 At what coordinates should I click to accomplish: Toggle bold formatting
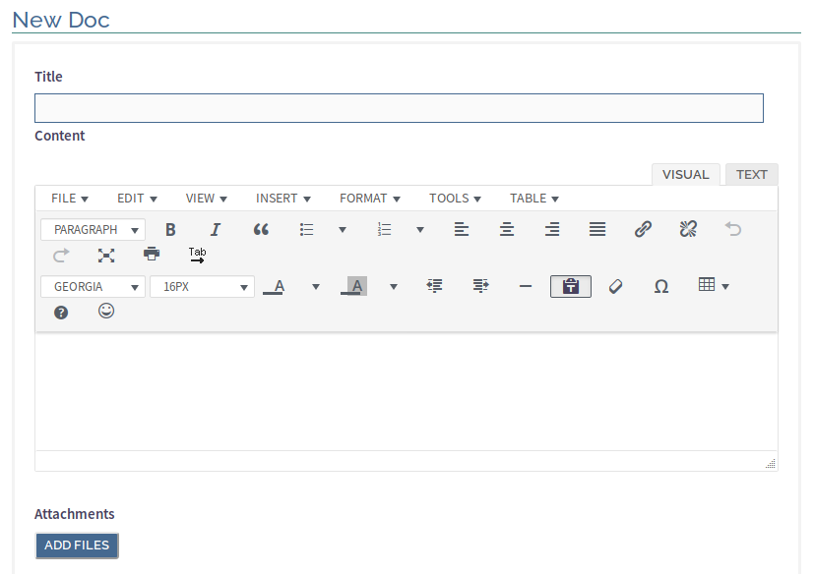[x=170, y=229]
